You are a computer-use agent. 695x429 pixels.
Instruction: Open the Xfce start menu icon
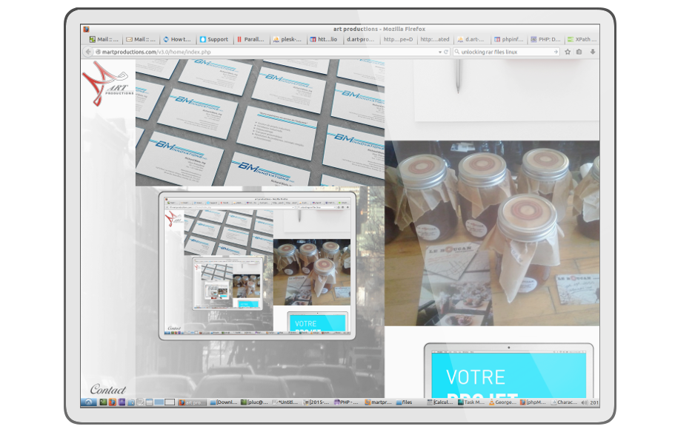click(x=89, y=402)
